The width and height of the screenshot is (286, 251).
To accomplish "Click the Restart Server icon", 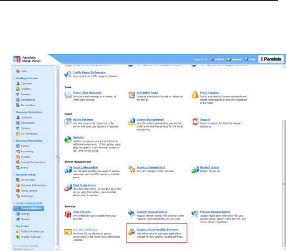I will click(x=195, y=169).
